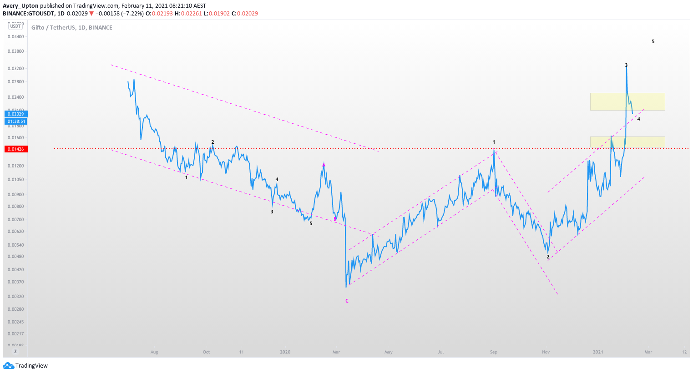The width and height of the screenshot is (693, 374).
Task: Open the Avery_Upton author name
Action: tap(20, 6)
